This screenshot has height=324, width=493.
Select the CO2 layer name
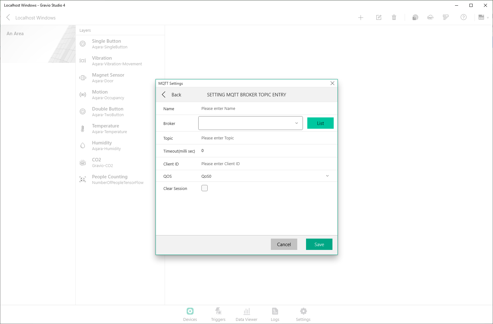click(96, 160)
